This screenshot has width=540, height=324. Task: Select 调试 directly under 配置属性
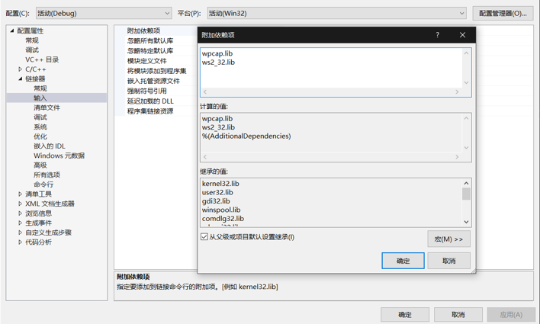point(32,50)
